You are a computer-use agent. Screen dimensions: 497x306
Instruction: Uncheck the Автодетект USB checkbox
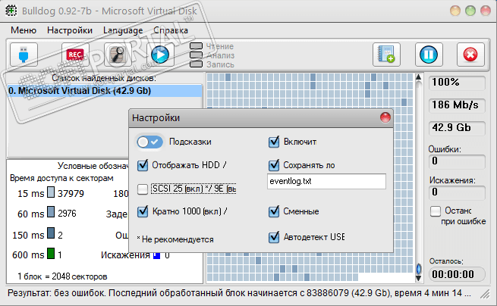(x=274, y=237)
